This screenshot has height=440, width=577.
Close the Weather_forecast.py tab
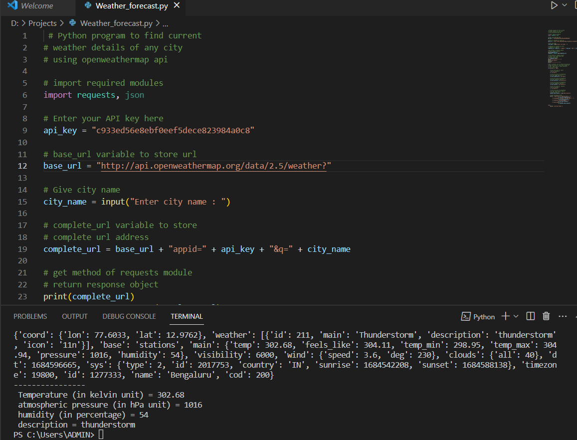[177, 5]
